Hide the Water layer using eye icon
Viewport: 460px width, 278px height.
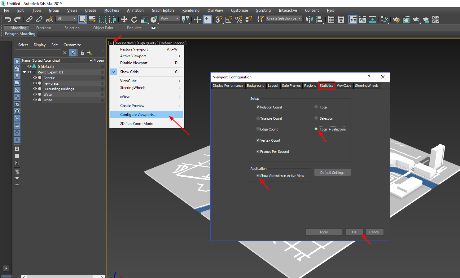[35, 94]
